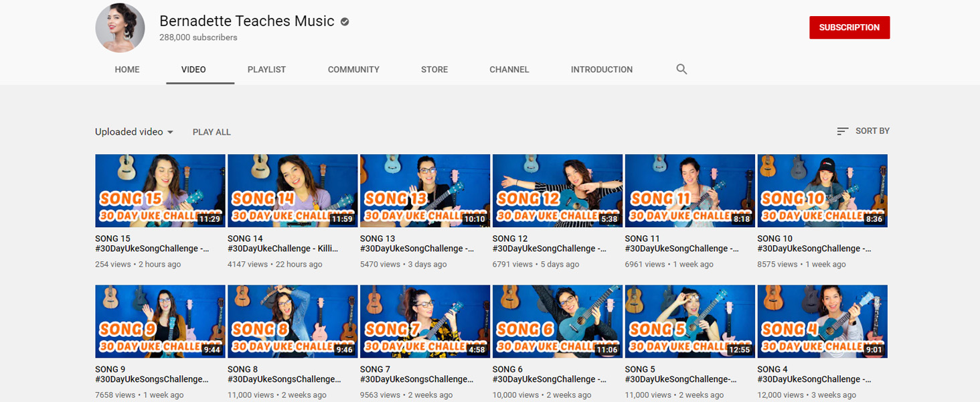Open the SONG 4 title link

(814, 374)
